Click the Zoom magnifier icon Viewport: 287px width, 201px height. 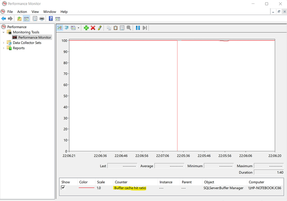click(x=129, y=28)
